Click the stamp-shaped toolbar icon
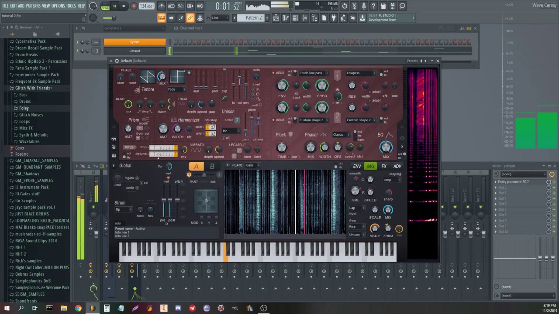This screenshot has height=314, width=559. pyautogui.click(x=200, y=18)
